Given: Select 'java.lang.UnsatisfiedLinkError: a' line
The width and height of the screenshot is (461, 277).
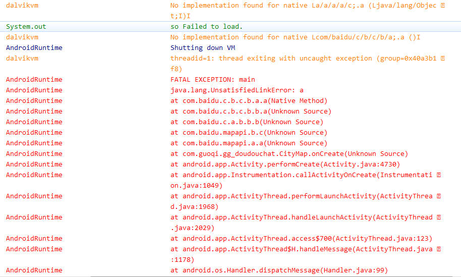Looking at the screenshot, I should tap(237, 90).
